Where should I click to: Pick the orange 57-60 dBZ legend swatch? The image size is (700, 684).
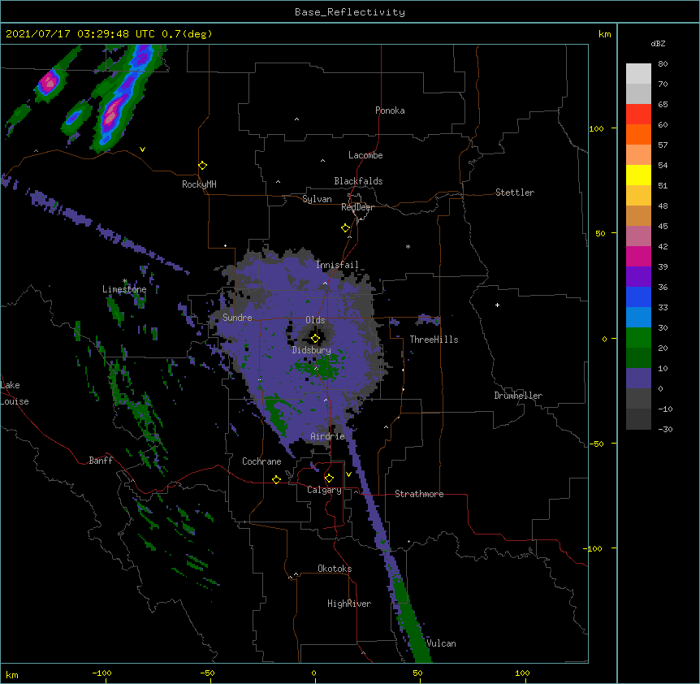[x=638, y=134]
